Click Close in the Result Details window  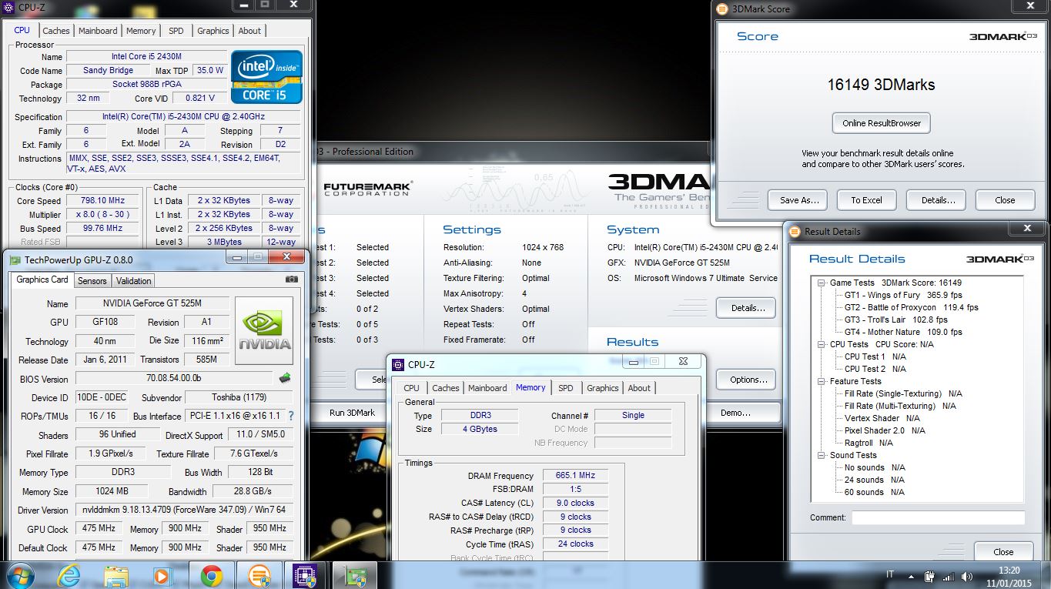pos(1003,551)
